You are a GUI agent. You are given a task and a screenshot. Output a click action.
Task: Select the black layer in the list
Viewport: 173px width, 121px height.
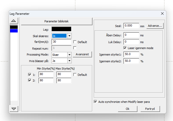[x=14, y=27]
